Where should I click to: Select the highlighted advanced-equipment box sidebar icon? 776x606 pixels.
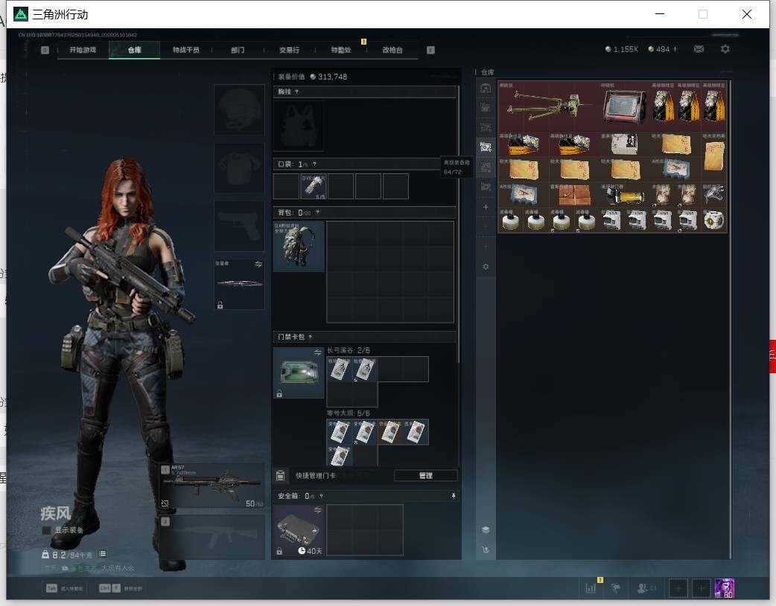[486, 146]
